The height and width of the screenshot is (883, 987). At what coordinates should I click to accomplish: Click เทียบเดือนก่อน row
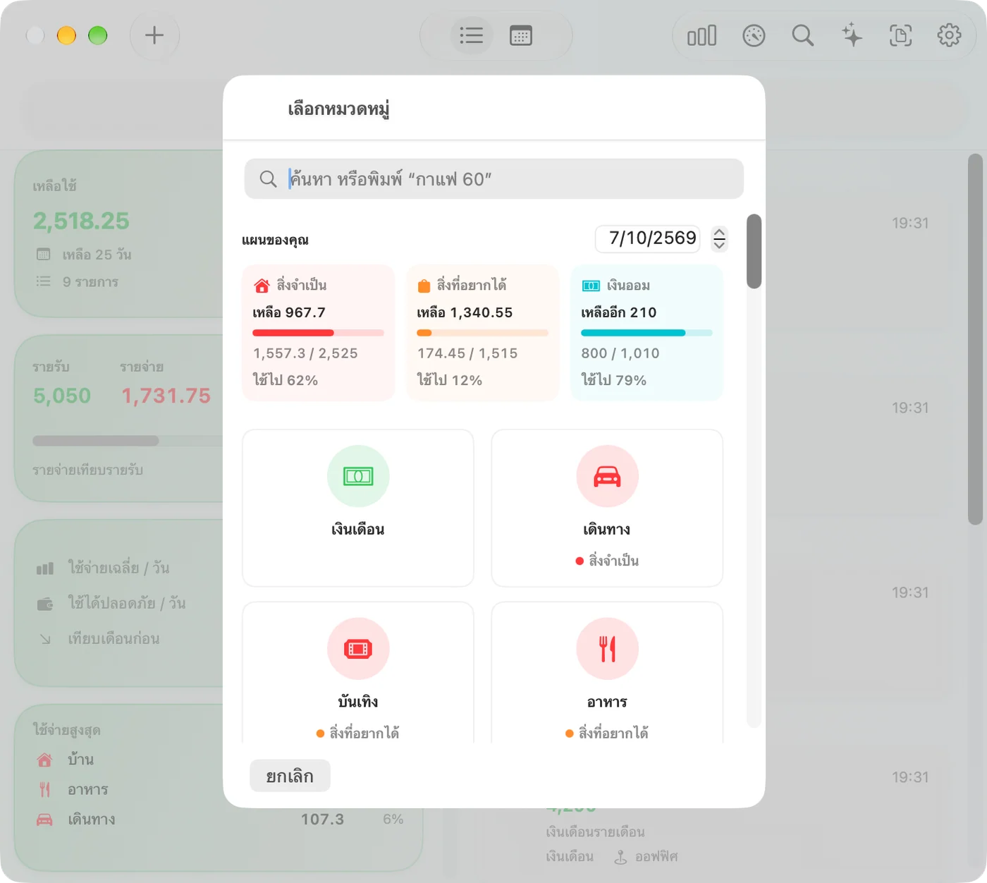(114, 638)
